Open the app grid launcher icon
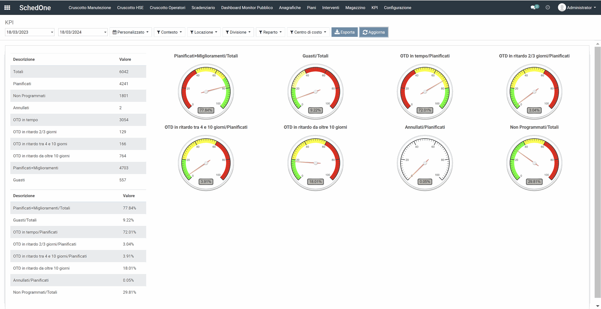601x309 pixels. (7, 7)
